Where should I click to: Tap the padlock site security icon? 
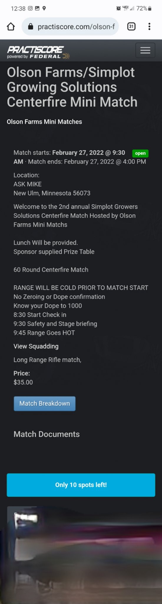coord(30,27)
